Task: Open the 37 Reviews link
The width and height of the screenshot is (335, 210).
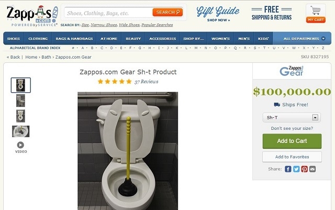Action: pyautogui.click(x=147, y=82)
